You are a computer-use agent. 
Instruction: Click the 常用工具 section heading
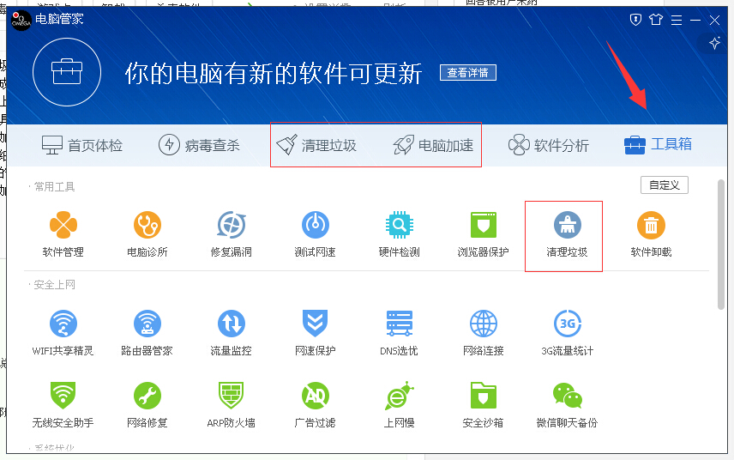54,187
